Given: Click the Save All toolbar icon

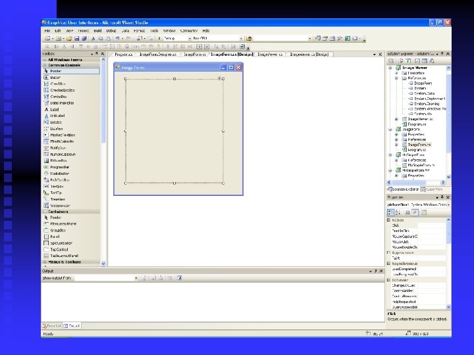Looking at the screenshot, I should pyautogui.click(x=84, y=39).
